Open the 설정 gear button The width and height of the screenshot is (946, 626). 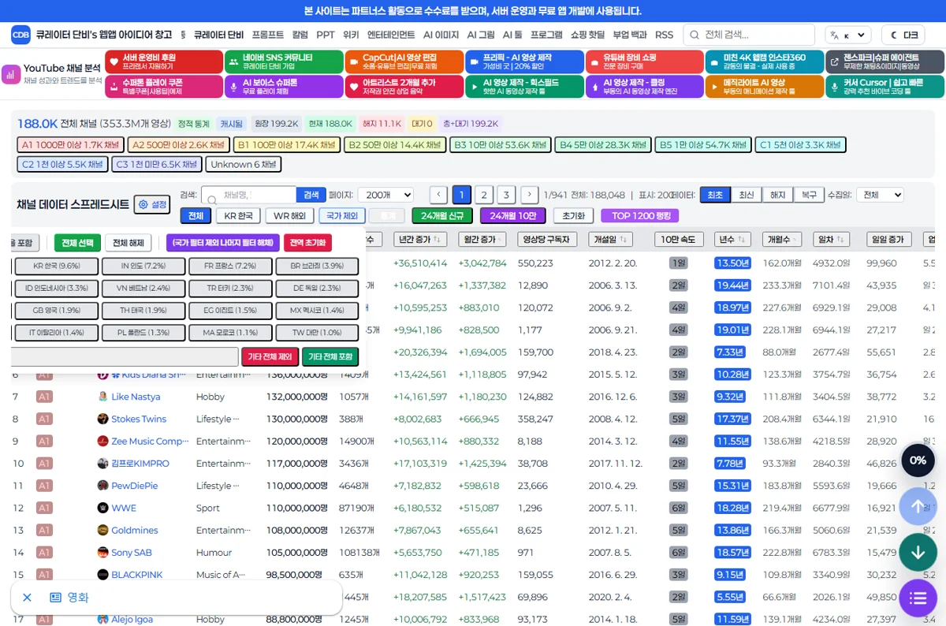pos(152,204)
